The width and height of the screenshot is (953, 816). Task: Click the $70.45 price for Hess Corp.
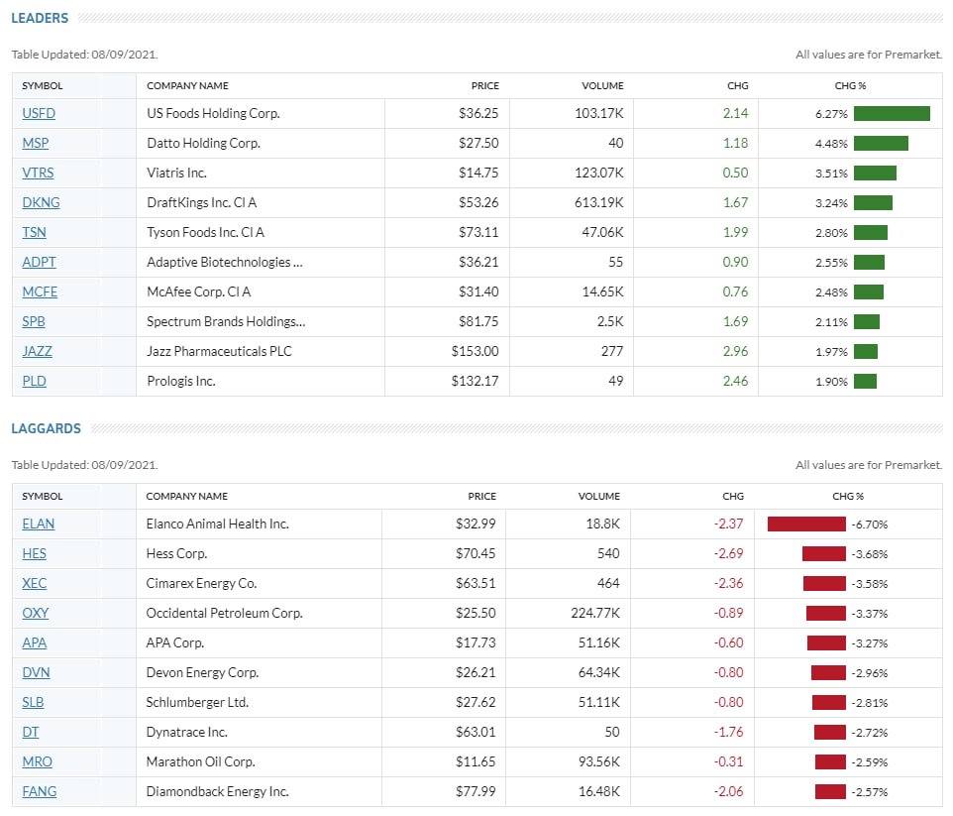[x=476, y=553]
